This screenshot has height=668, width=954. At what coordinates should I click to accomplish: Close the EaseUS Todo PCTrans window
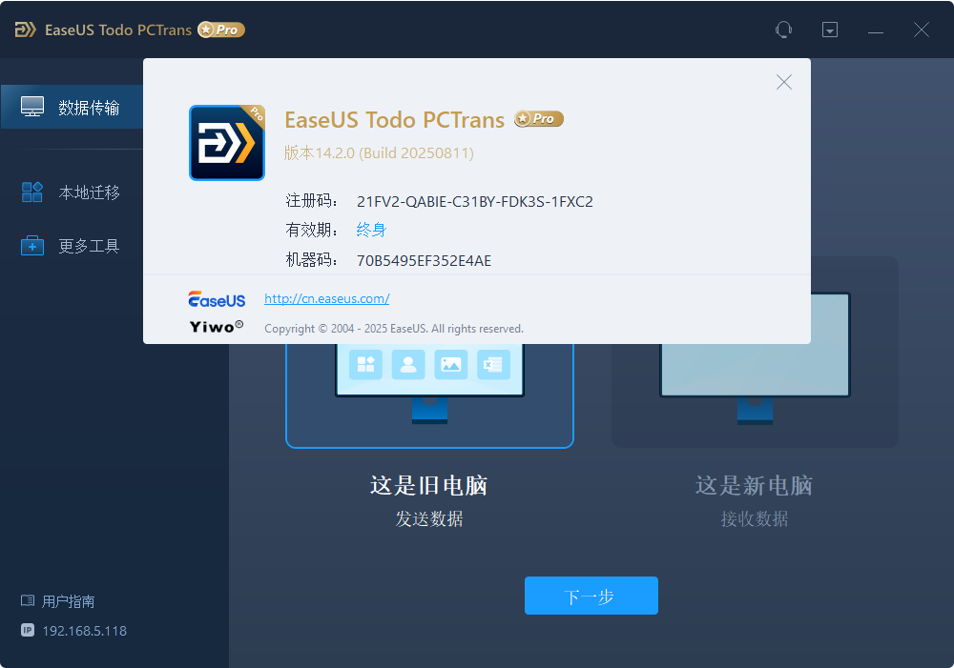(x=922, y=30)
